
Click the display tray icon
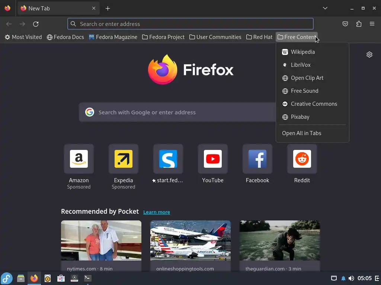pos(334,278)
